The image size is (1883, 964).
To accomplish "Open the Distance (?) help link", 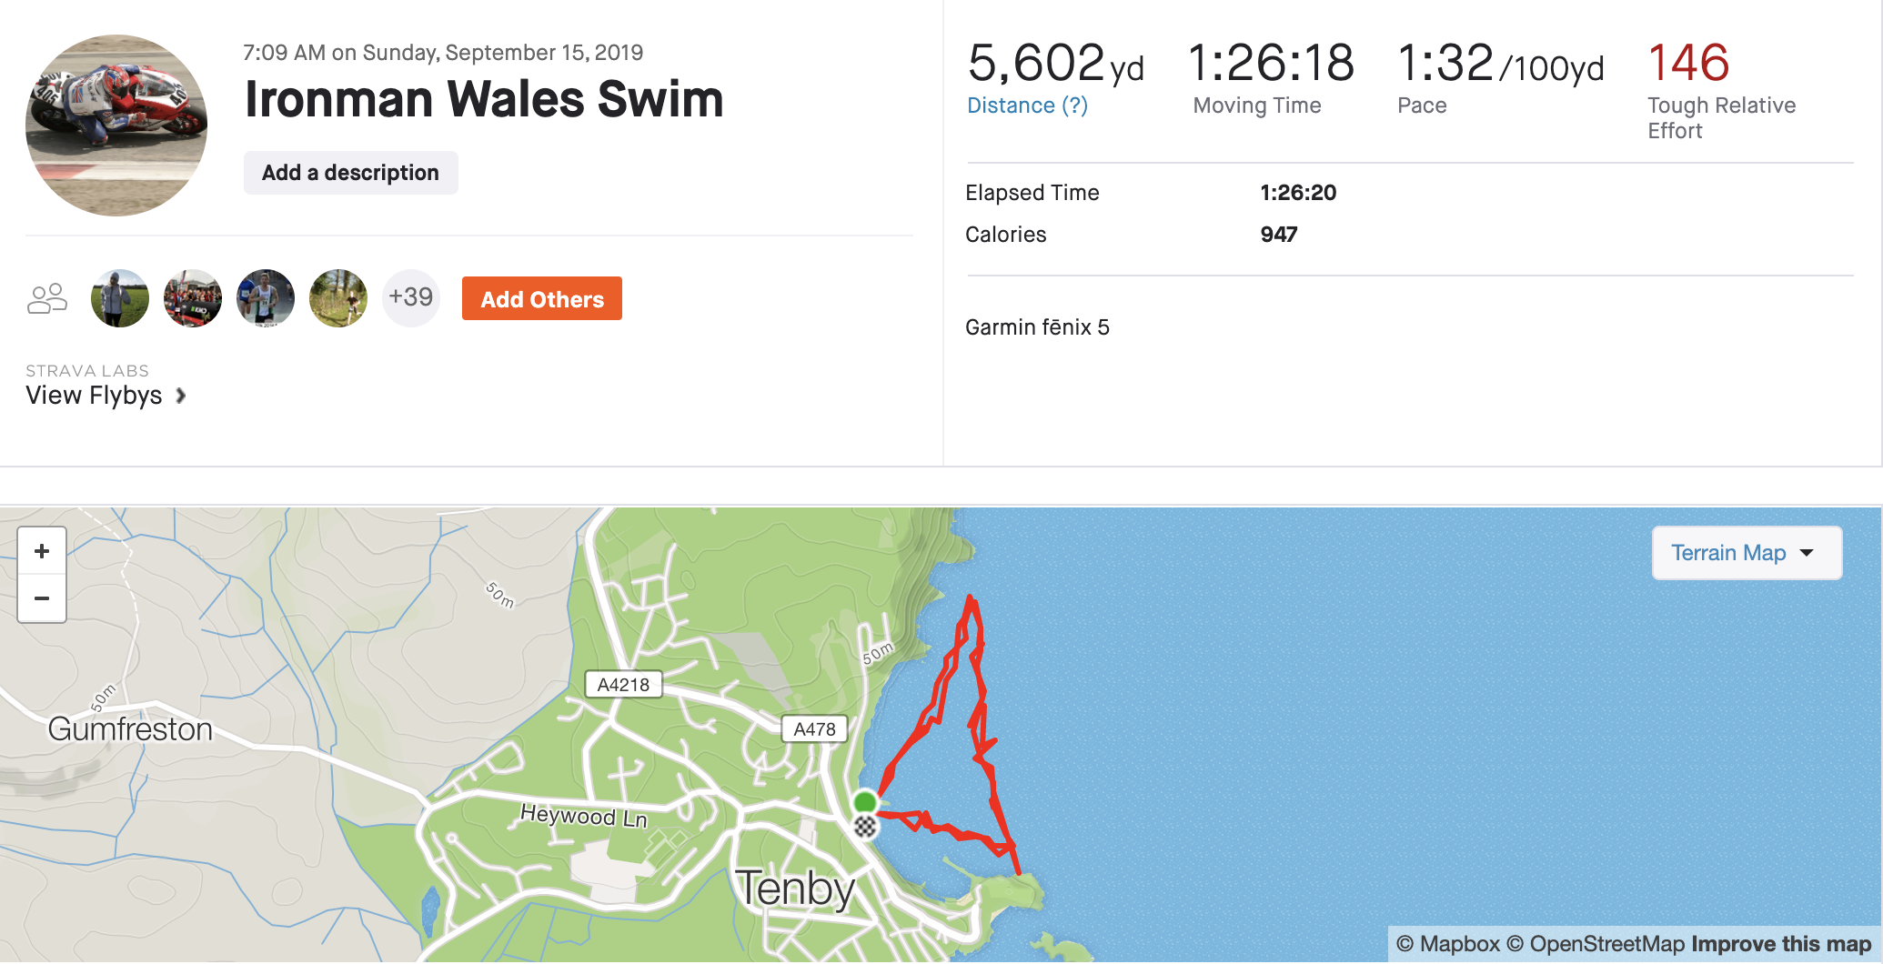I will coord(1027,105).
